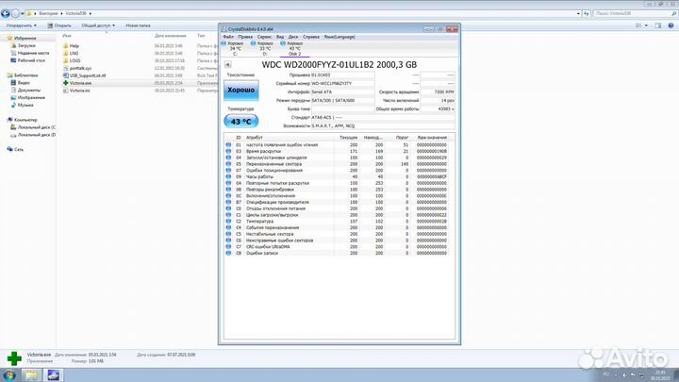Click the Explorer Forward navigation button
The image size is (679, 382).
tap(15, 13)
